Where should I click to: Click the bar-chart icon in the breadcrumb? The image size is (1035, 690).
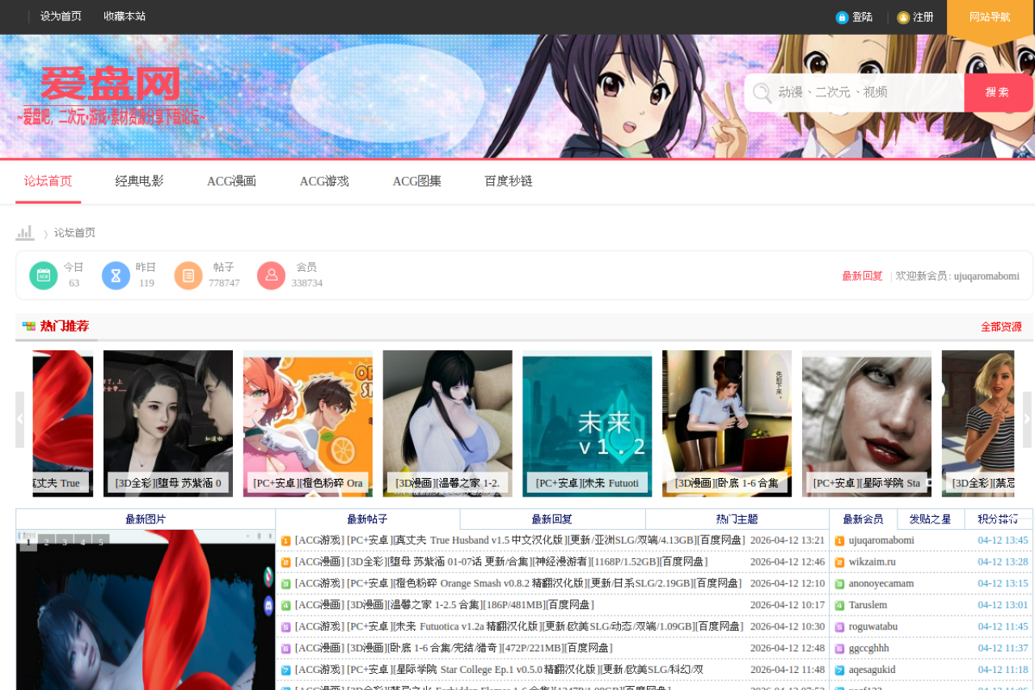click(25, 233)
